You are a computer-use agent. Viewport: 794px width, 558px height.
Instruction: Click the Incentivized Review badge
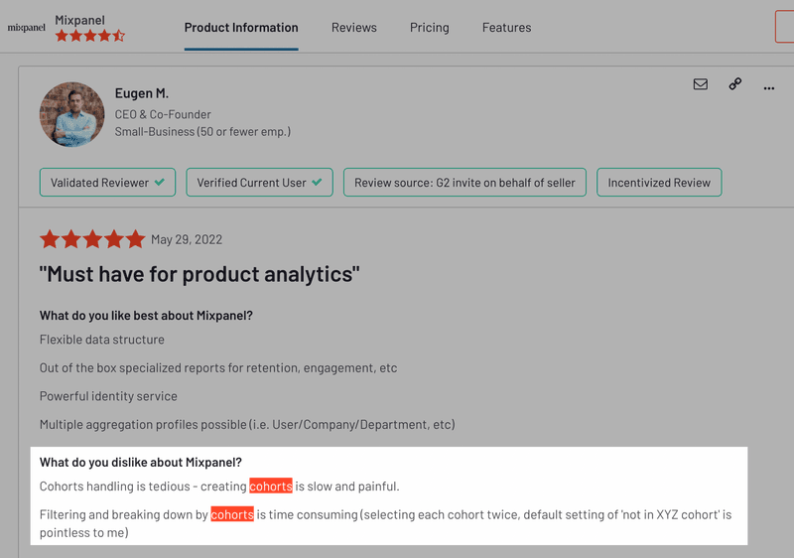659,183
